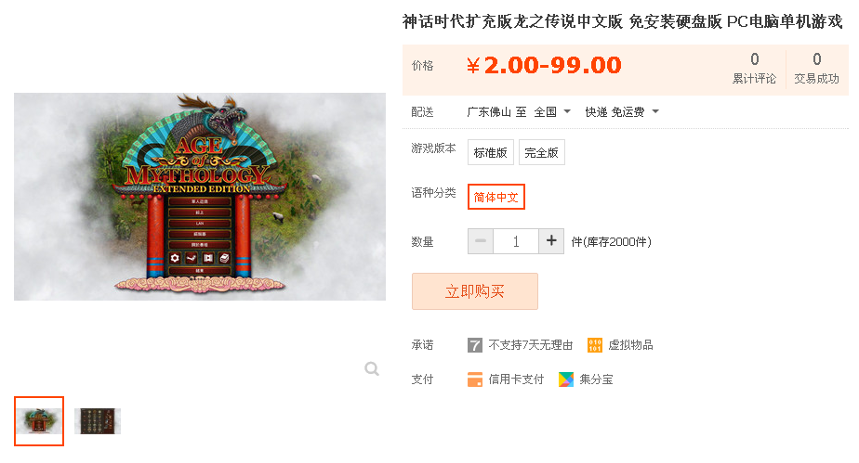Click the main Age of Mythology product image
Image resolution: width=859 pixels, height=463 pixels.
click(200, 197)
